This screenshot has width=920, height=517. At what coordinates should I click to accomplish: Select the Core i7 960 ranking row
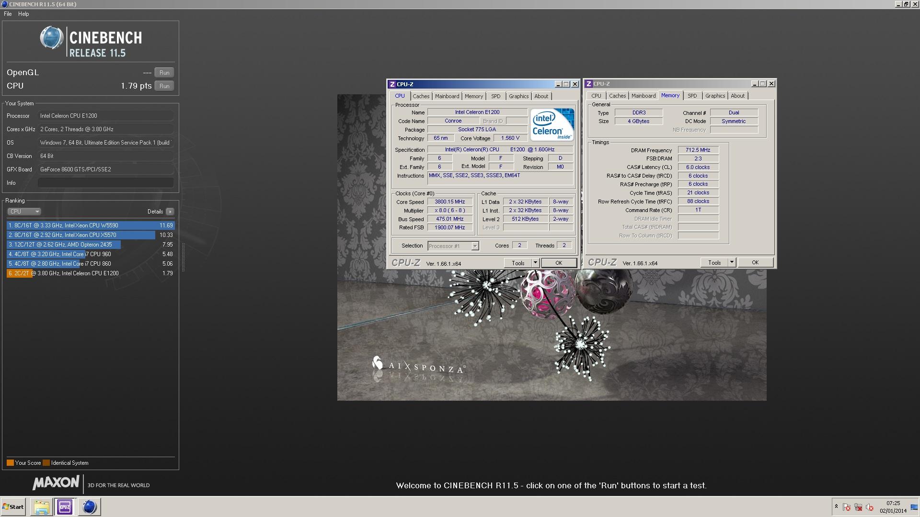click(x=91, y=254)
